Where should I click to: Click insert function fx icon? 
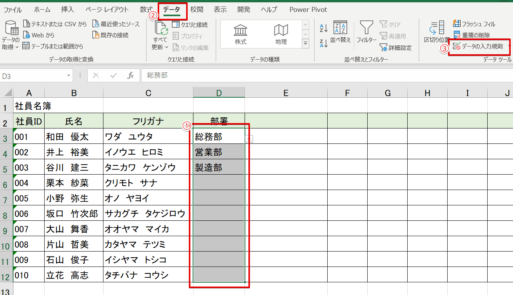coord(130,75)
